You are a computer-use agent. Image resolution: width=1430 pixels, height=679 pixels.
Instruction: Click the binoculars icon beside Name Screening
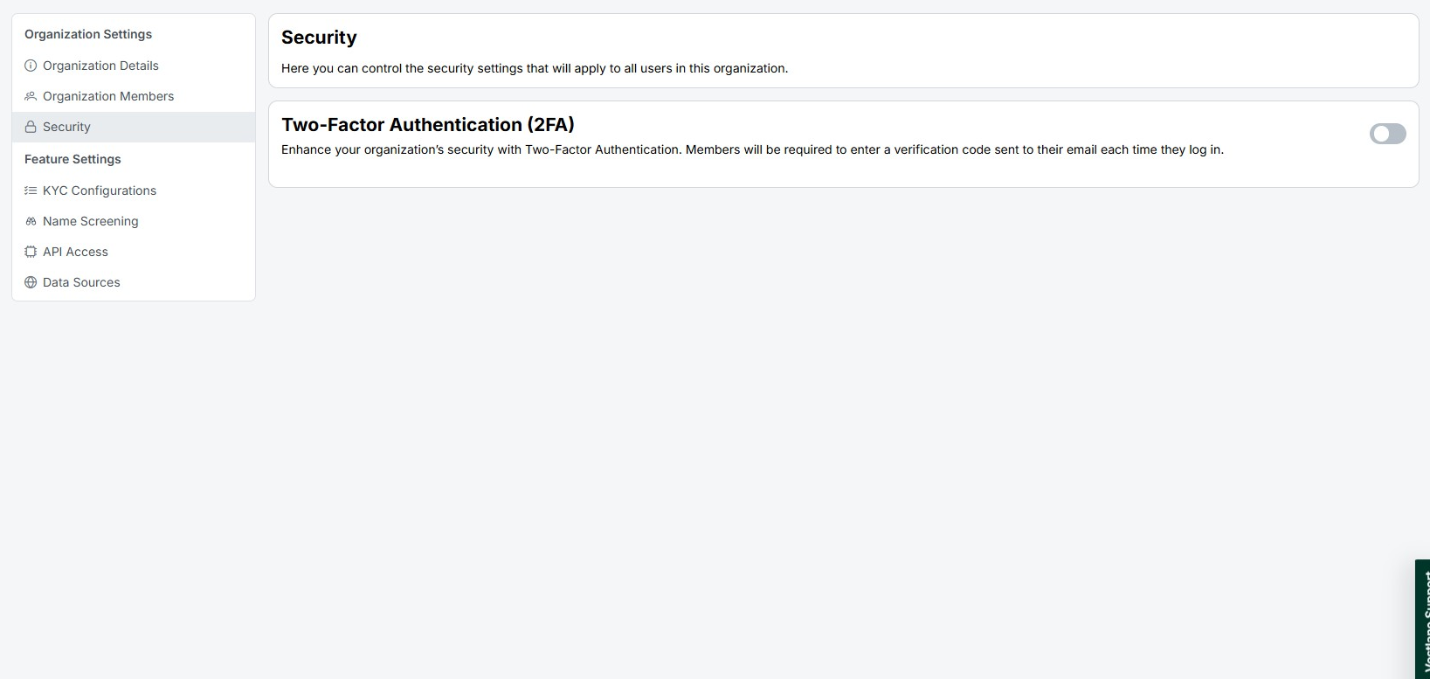31,221
